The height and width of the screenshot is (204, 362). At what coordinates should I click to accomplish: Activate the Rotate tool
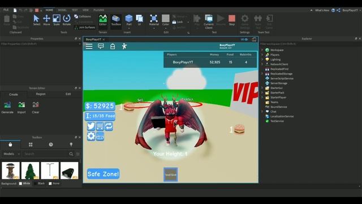[67, 20]
